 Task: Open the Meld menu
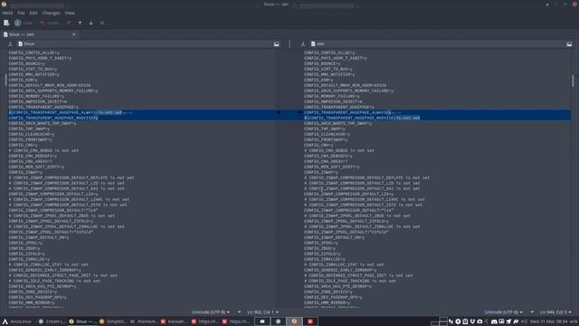coord(7,13)
